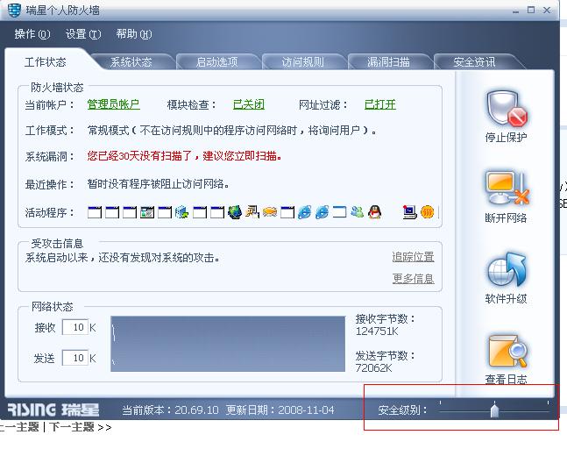Click the red 30-day scan warning text
Image resolution: width=567 pixels, height=449 pixels.
tap(184, 156)
